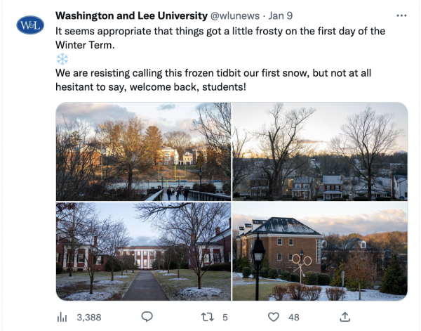Expand the three-dot more options menu
This screenshot has height=331, width=421.
401,15
